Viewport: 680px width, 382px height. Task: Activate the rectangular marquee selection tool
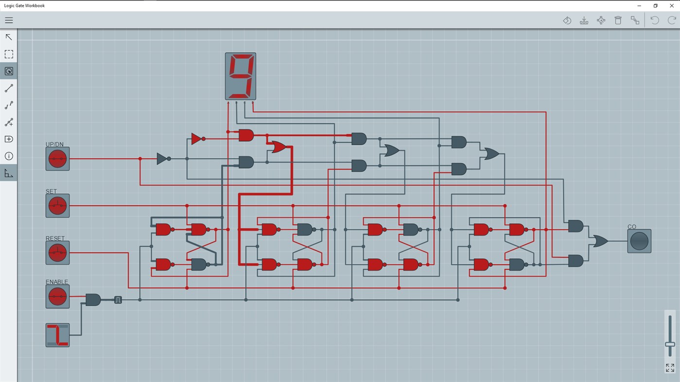[9, 54]
